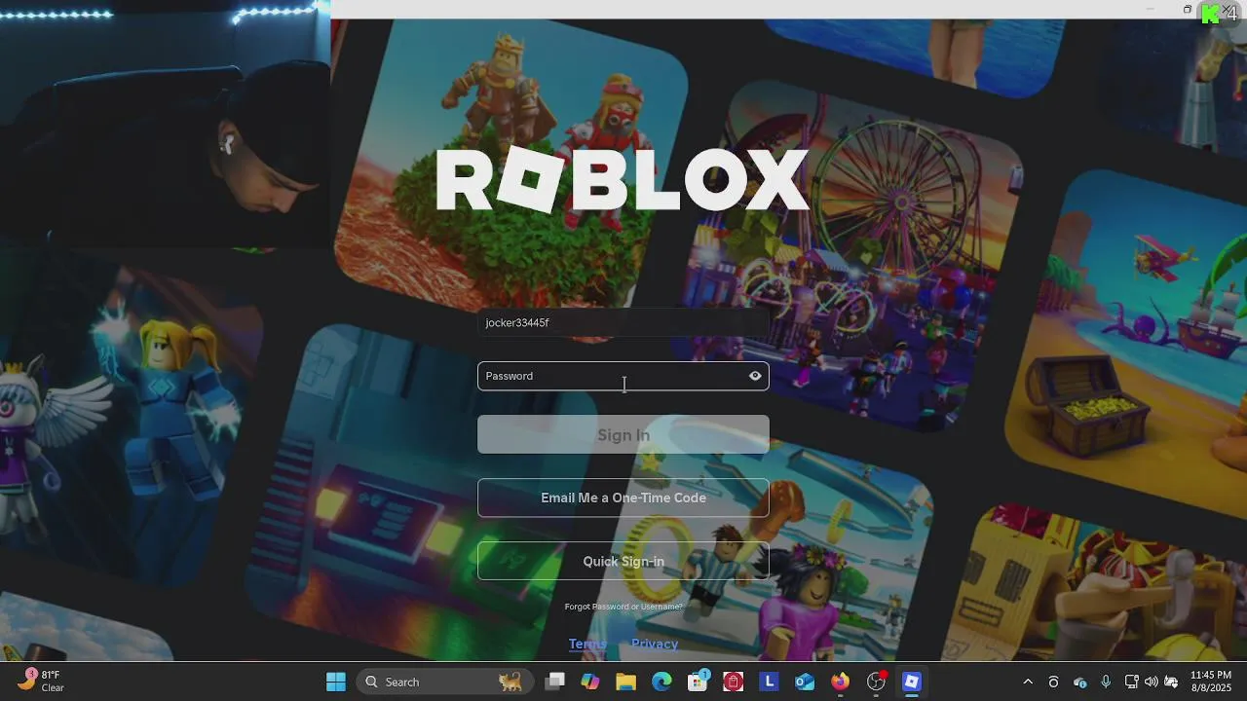Screen dimensions: 1247x701
Task: Launch Outlook from the taskbar
Action: click(x=805, y=682)
